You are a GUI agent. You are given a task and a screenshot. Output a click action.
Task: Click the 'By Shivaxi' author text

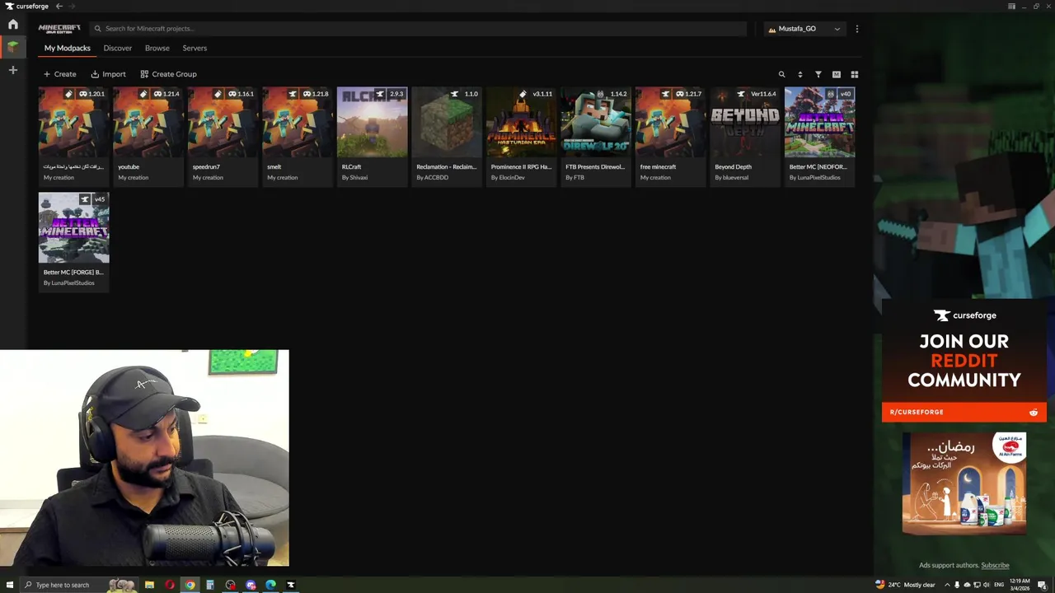355,178
